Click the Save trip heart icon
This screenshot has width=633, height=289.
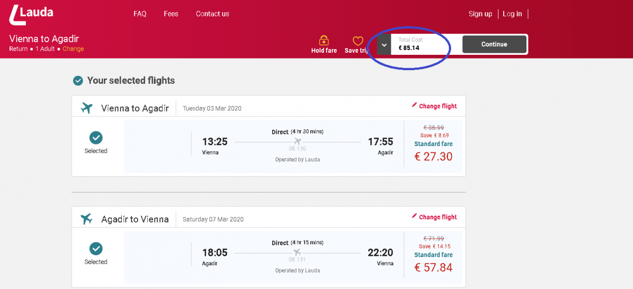(x=358, y=41)
